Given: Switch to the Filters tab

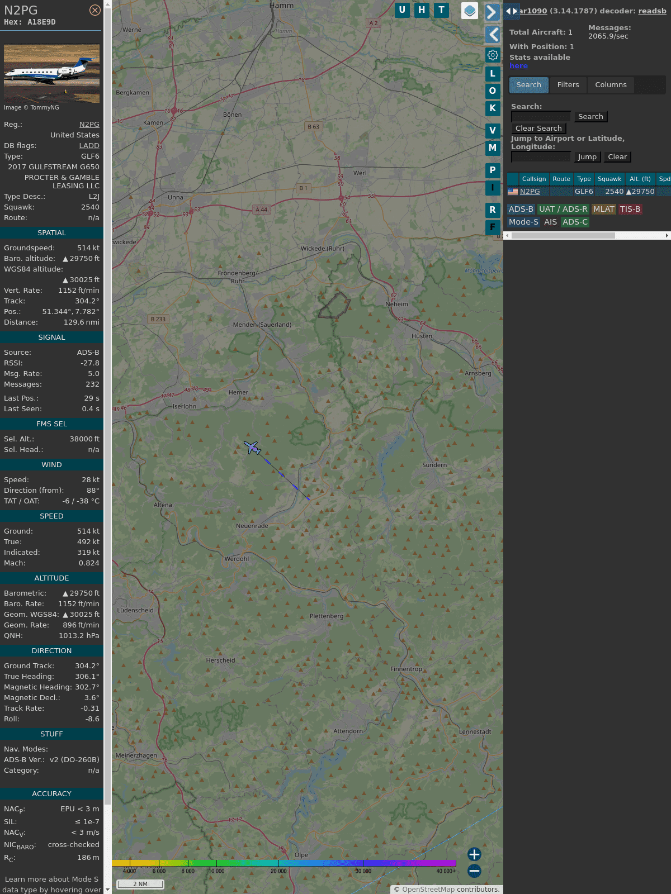Looking at the screenshot, I should 568,85.
